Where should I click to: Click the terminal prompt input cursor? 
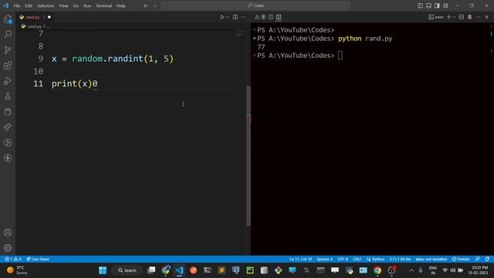[340, 56]
